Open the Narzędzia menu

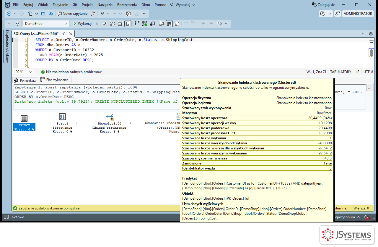tap(105, 5)
